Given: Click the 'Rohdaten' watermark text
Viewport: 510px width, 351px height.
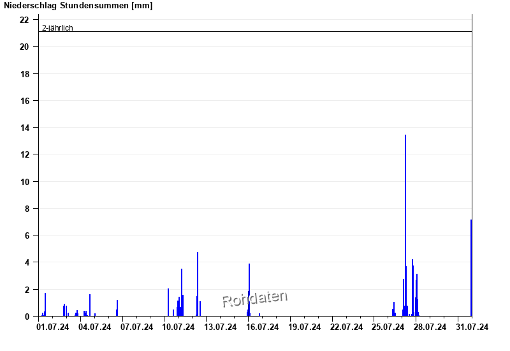Looking at the screenshot, I should coord(254,298).
